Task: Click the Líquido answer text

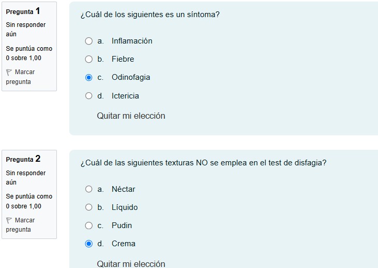Action: coord(125,207)
